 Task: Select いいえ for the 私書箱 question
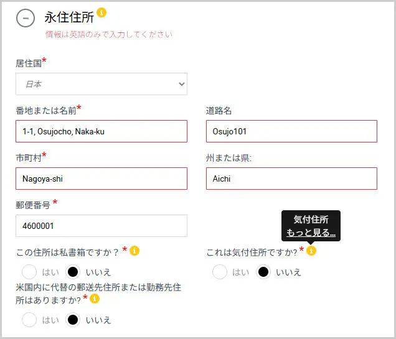[x=73, y=272]
